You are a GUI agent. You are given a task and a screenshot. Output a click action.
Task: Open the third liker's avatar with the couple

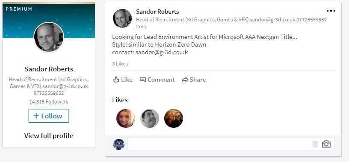click(x=174, y=118)
